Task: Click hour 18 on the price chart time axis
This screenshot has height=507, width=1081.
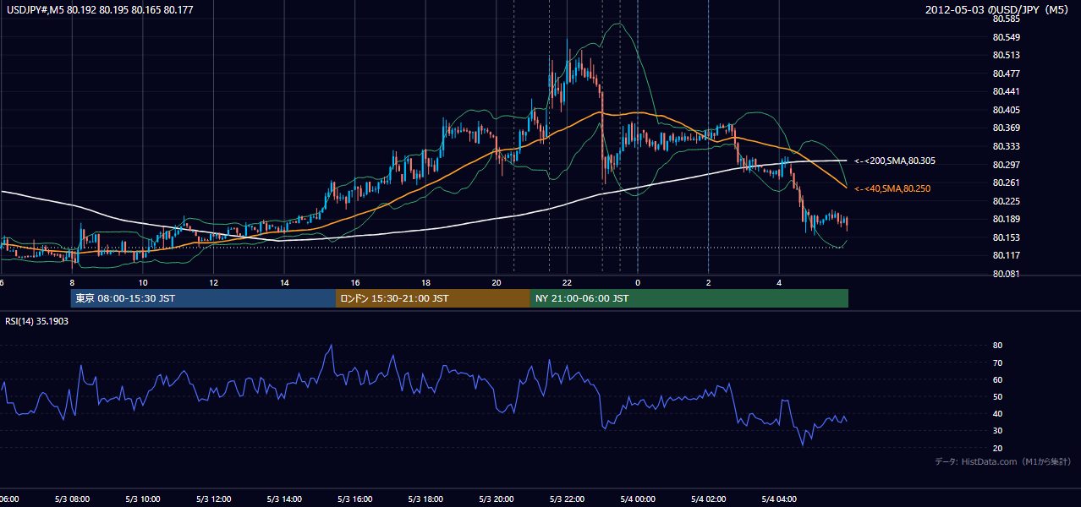Action: click(425, 282)
